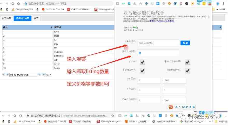Go to the previous page of table results
Image resolution: width=228 pixels, height=126 pixels.
click(x=7, y=74)
